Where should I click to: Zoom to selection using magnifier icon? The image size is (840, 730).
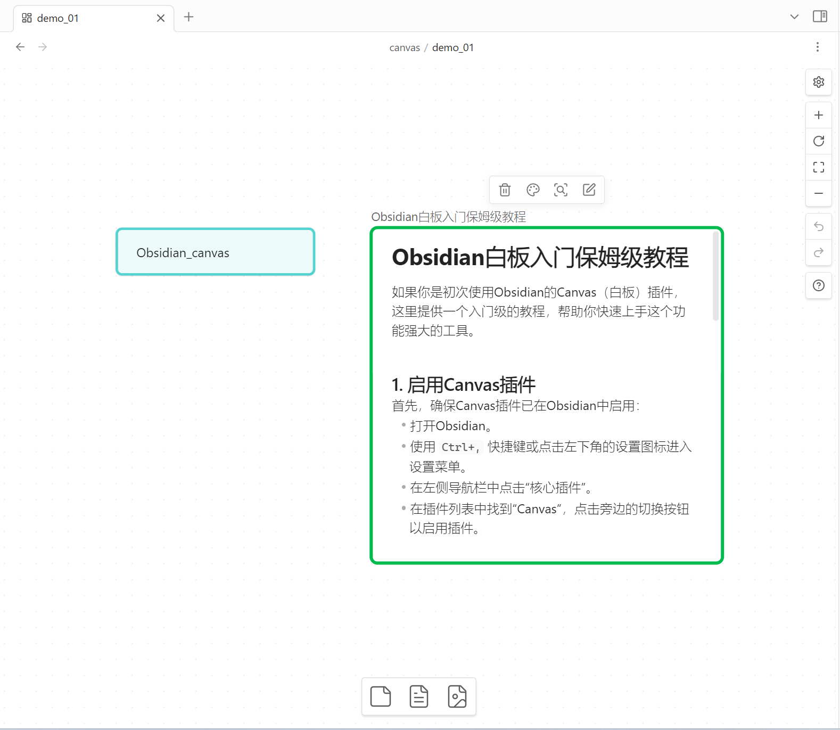point(561,190)
